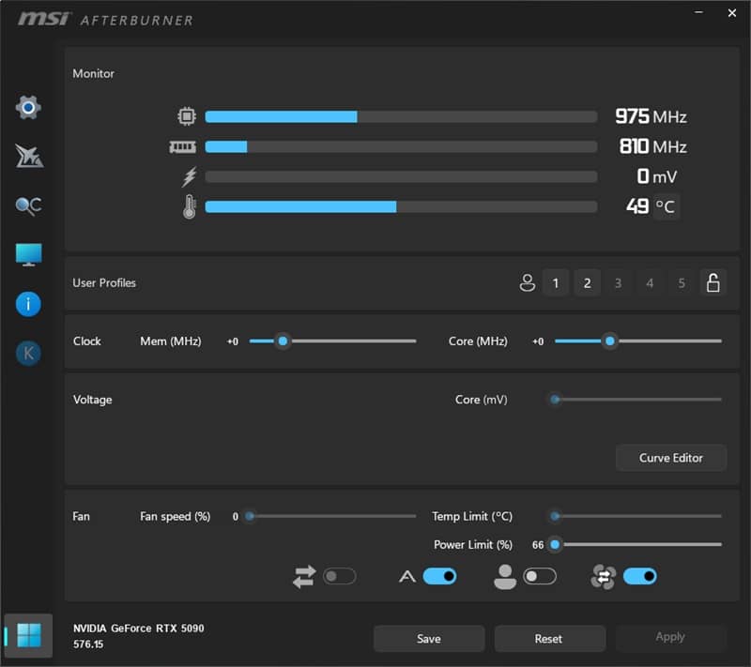The height and width of the screenshot is (667, 751).
Task: Click the GPU core clock chip icon
Action: click(x=187, y=116)
